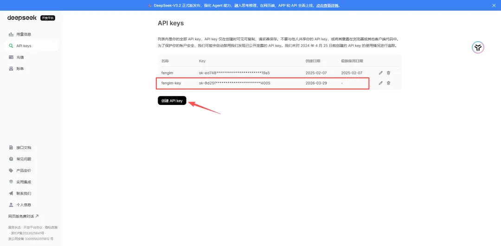501x246 pixels.
Task: Click the Key column header
Action: coord(202,61)
